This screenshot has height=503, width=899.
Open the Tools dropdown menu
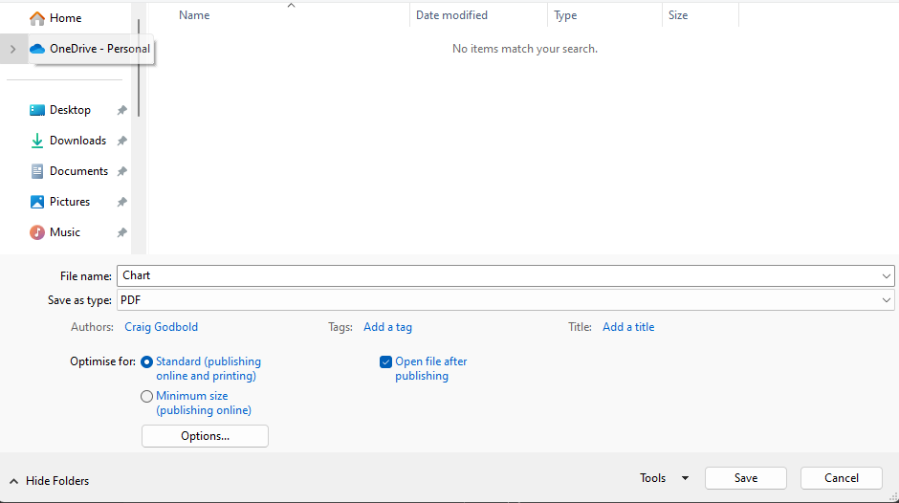[x=664, y=478]
